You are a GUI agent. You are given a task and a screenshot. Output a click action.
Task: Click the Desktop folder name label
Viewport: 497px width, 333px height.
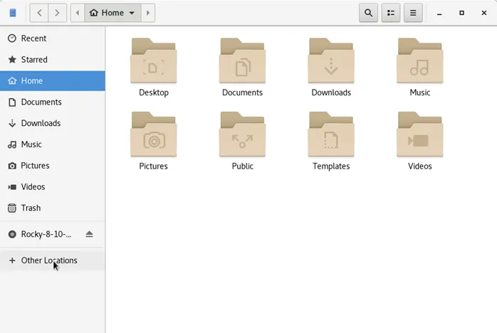click(x=154, y=92)
